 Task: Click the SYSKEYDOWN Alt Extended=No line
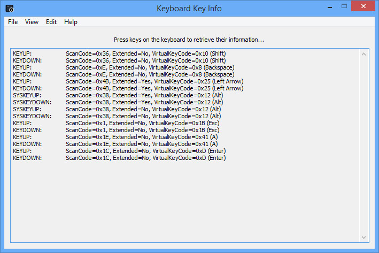coord(128,116)
